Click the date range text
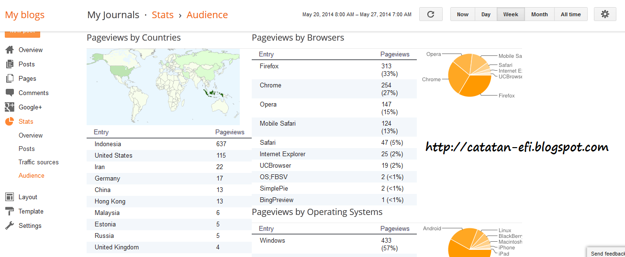 pyautogui.click(x=357, y=15)
